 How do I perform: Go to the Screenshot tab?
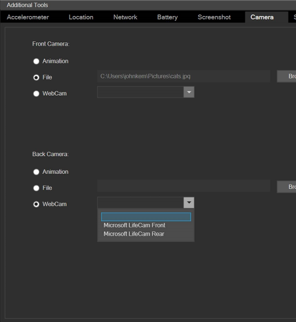point(214,17)
